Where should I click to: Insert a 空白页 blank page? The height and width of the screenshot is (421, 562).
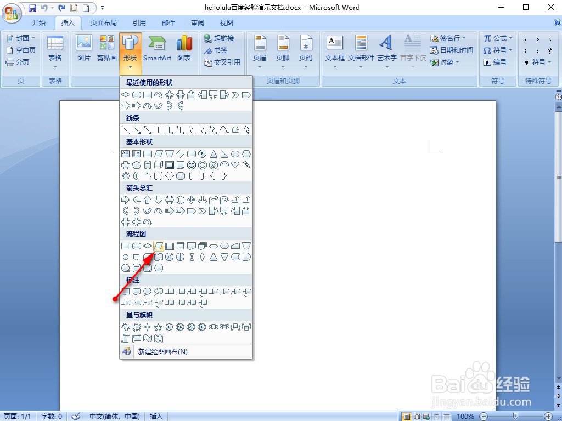(21, 50)
